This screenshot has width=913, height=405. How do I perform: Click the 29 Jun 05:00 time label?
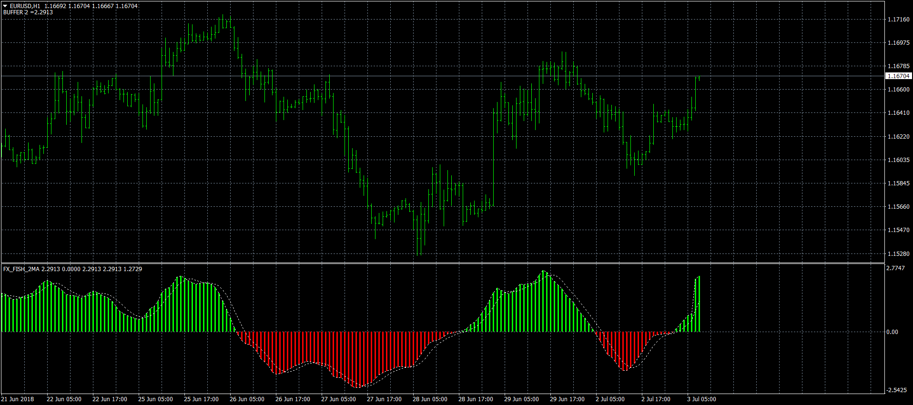click(x=521, y=399)
